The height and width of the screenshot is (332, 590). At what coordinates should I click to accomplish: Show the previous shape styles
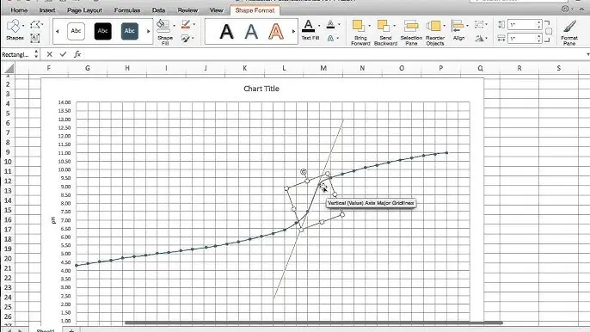click(57, 31)
